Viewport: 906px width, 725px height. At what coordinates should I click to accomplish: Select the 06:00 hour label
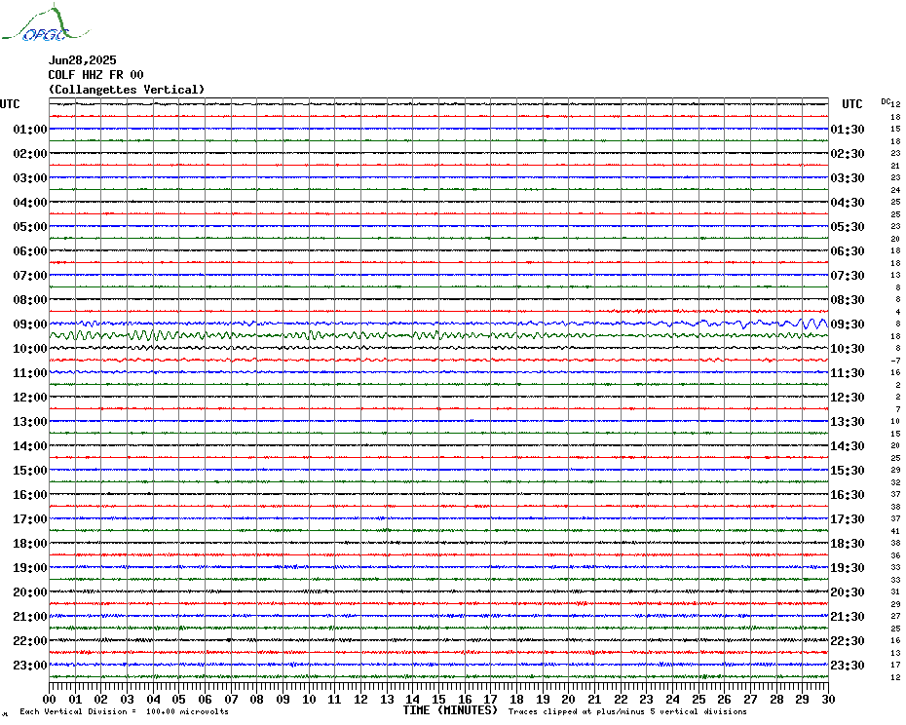(x=30, y=250)
